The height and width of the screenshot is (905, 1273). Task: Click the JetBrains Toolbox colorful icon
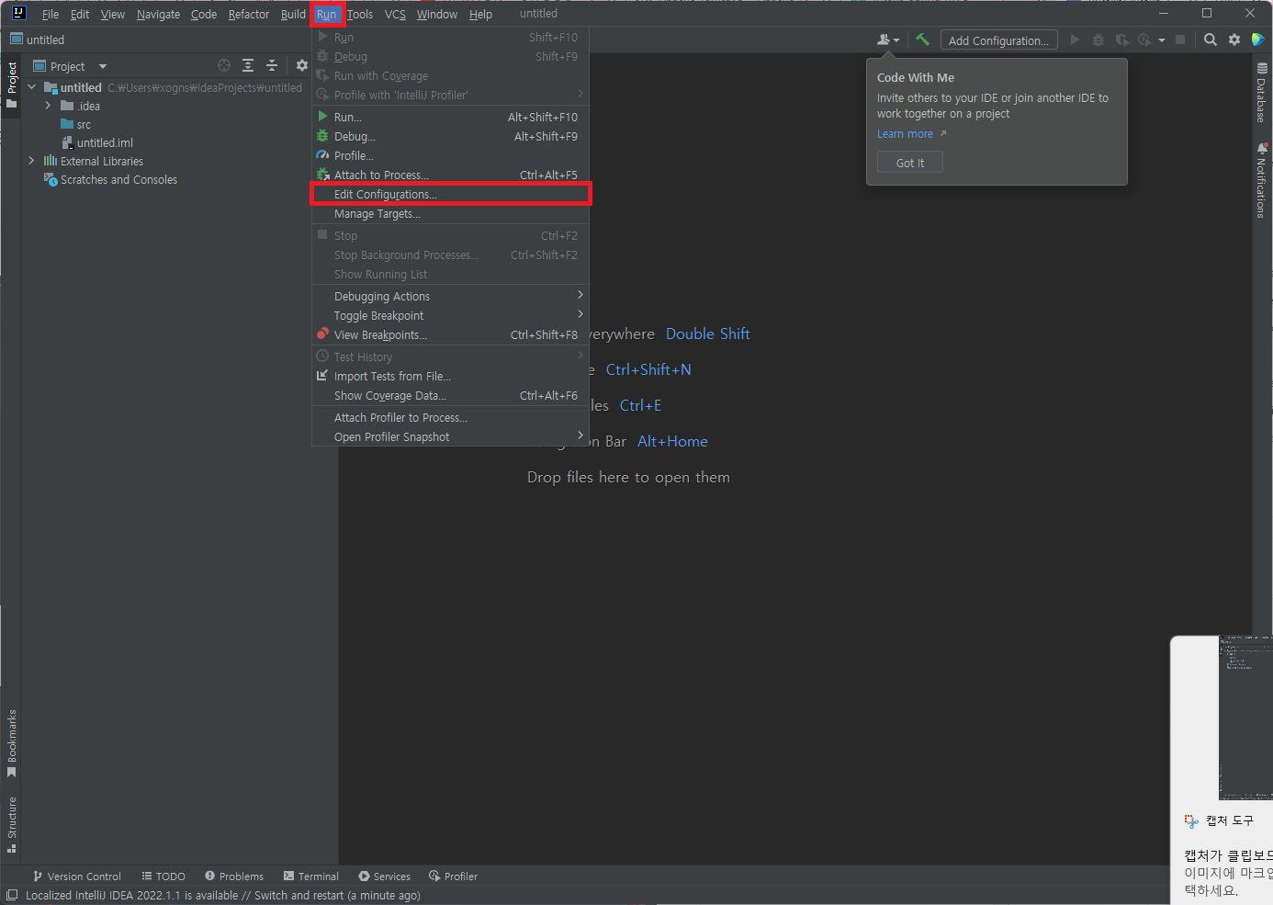pyautogui.click(x=1258, y=40)
